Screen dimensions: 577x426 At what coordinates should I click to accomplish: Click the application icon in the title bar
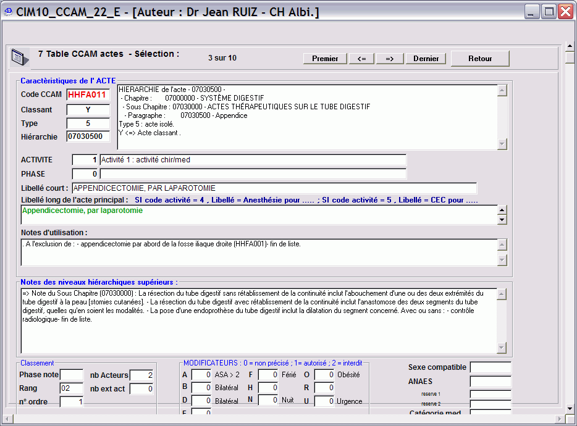tap(8, 12)
